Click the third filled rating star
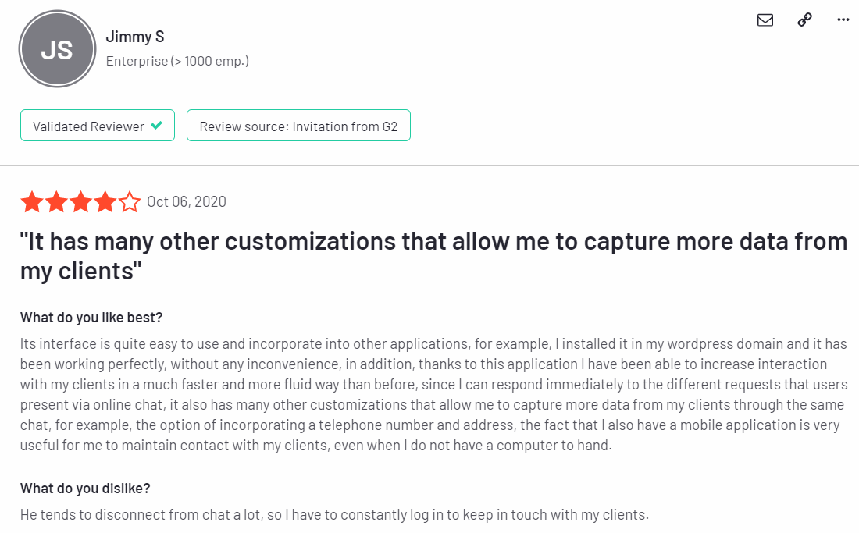 (x=81, y=201)
